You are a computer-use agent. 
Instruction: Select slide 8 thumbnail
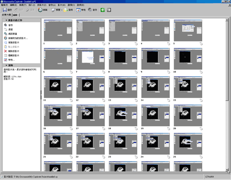point(123,59)
